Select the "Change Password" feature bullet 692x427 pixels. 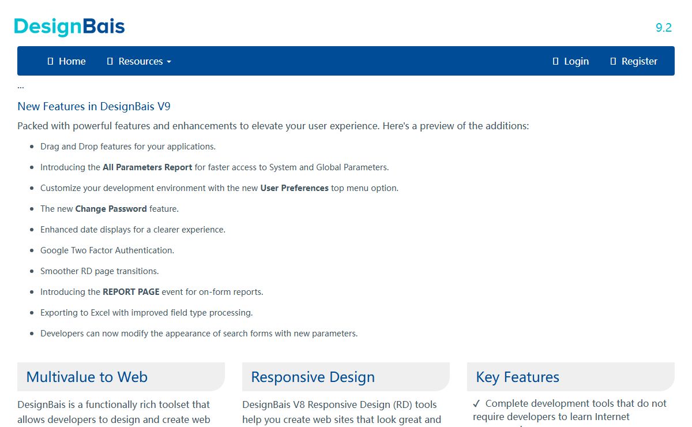[x=110, y=209]
